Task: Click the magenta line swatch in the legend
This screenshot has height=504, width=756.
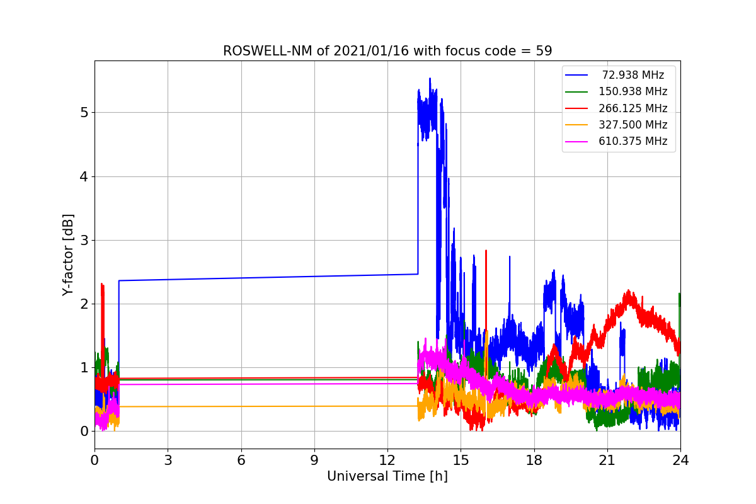Action: [577, 142]
